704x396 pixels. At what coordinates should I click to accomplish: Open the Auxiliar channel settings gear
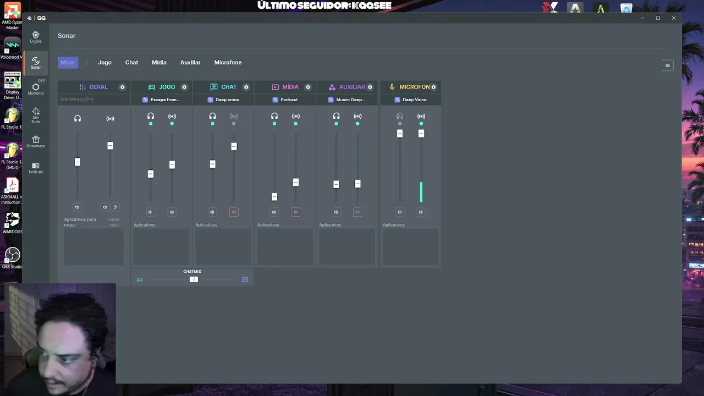(370, 87)
